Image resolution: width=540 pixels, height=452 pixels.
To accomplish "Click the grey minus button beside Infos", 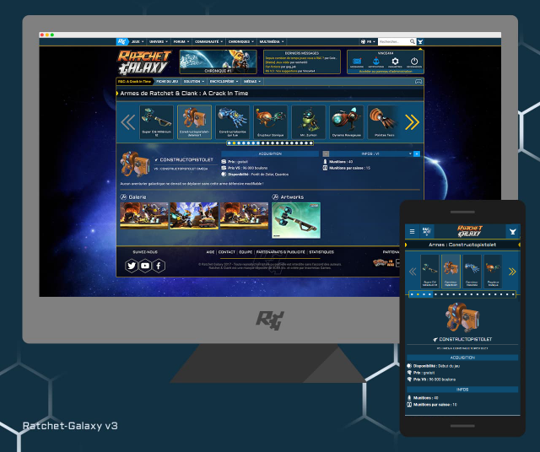I will point(326,153).
